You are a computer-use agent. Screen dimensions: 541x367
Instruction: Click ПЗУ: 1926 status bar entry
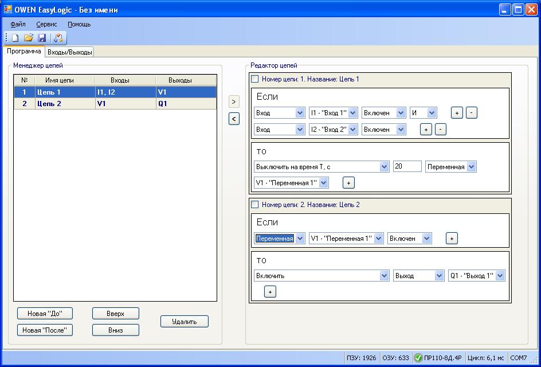click(361, 358)
